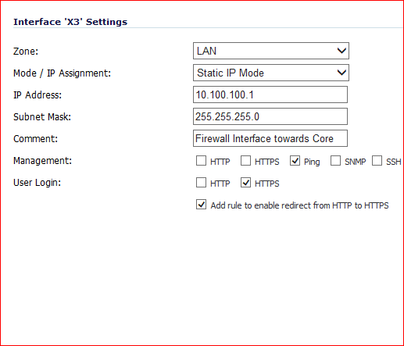404x346 pixels.
Task: Open the Zone dropdown showing LAN
Action: click(x=271, y=51)
